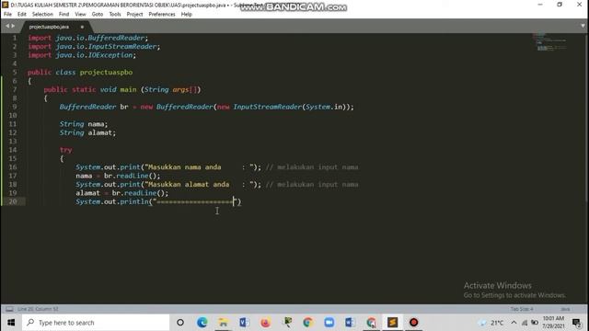Close the projectuaspbo.java tab via unsaved dot
The height and width of the screenshot is (331, 589).
click(82, 27)
